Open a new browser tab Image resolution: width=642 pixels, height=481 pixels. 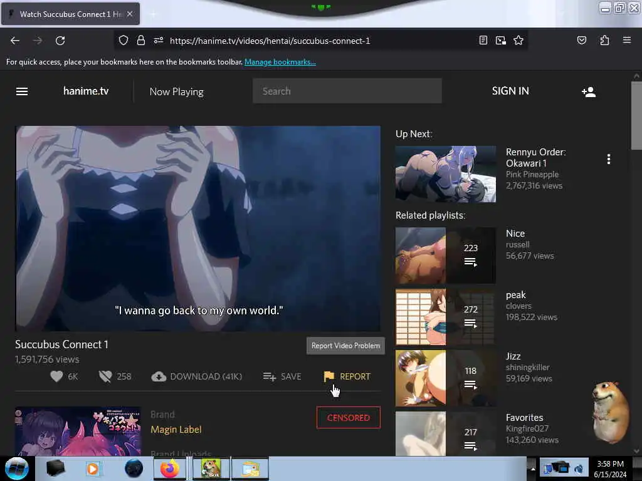pos(153,14)
